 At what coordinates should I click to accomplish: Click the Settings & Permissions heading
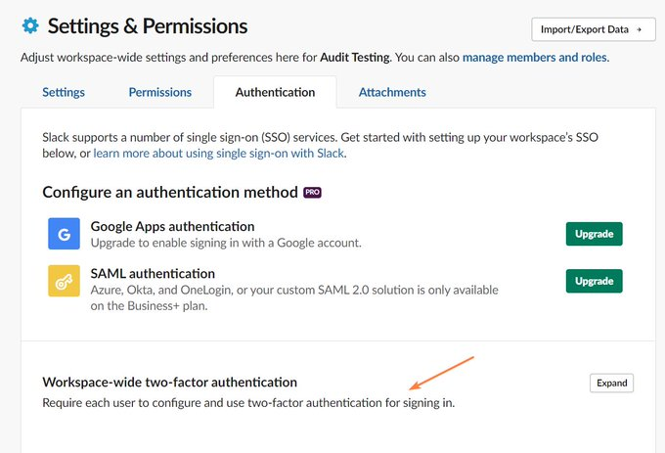point(148,26)
